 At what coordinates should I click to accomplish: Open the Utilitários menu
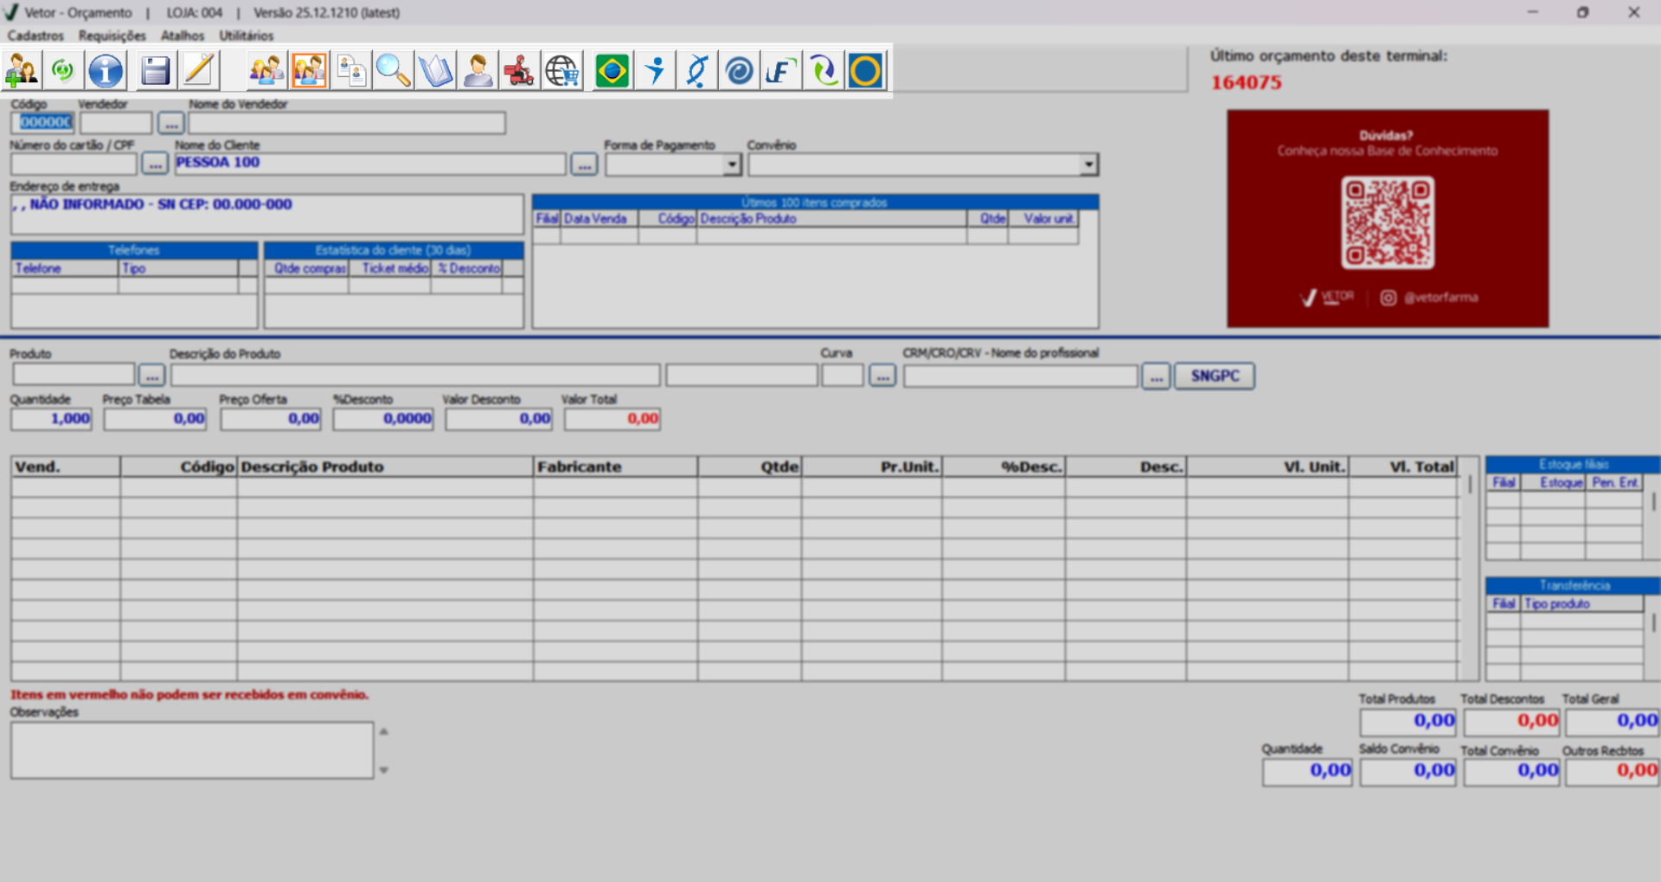pyautogui.click(x=246, y=35)
